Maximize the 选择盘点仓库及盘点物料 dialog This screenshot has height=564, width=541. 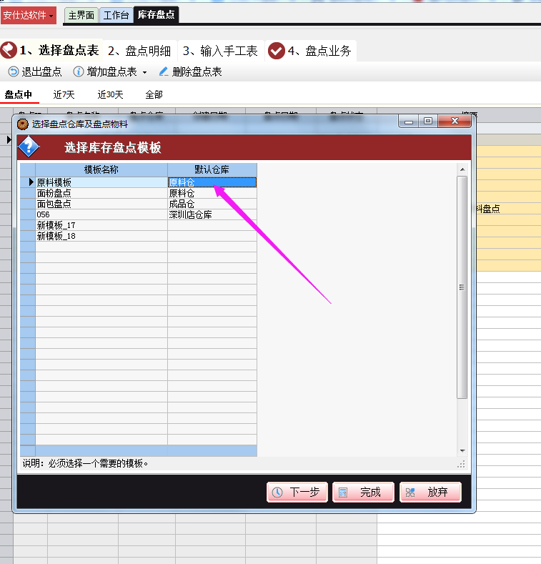pyautogui.click(x=428, y=122)
